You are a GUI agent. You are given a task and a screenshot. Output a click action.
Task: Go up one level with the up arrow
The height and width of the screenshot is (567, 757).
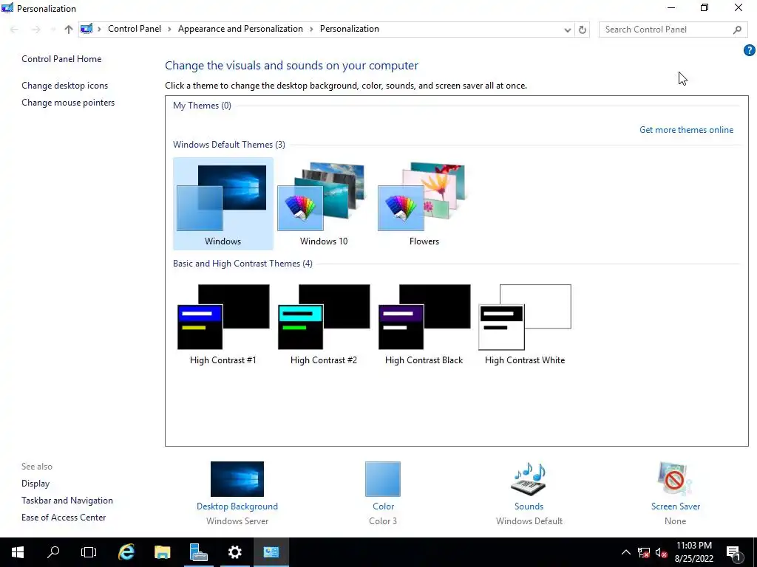pyautogui.click(x=69, y=30)
